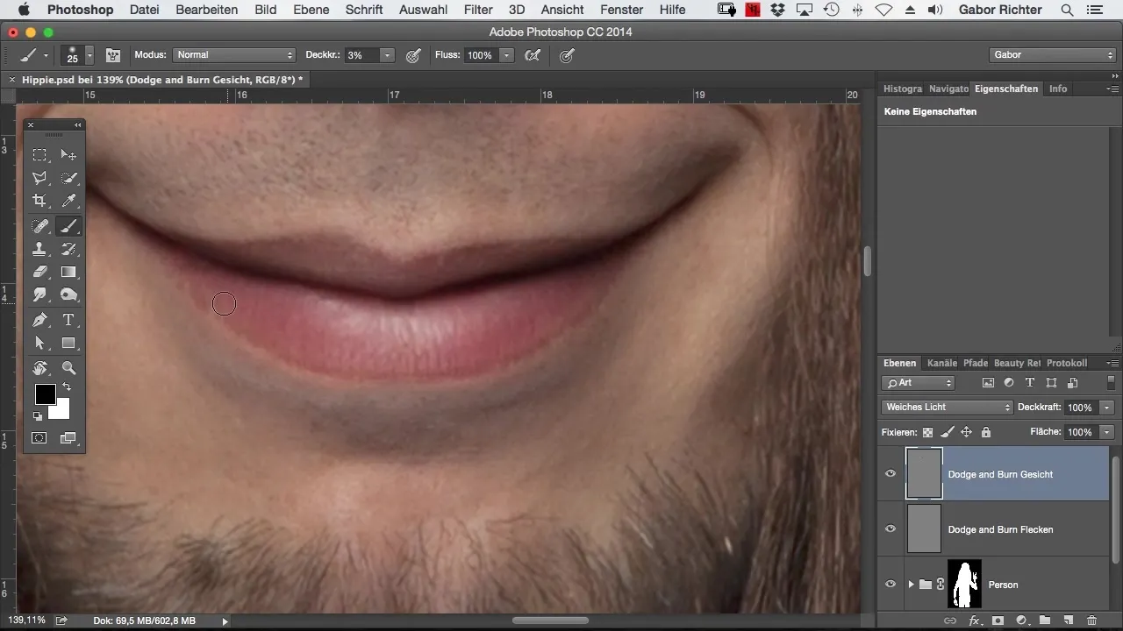
Task: Select the Pen tool
Action: 39,320
